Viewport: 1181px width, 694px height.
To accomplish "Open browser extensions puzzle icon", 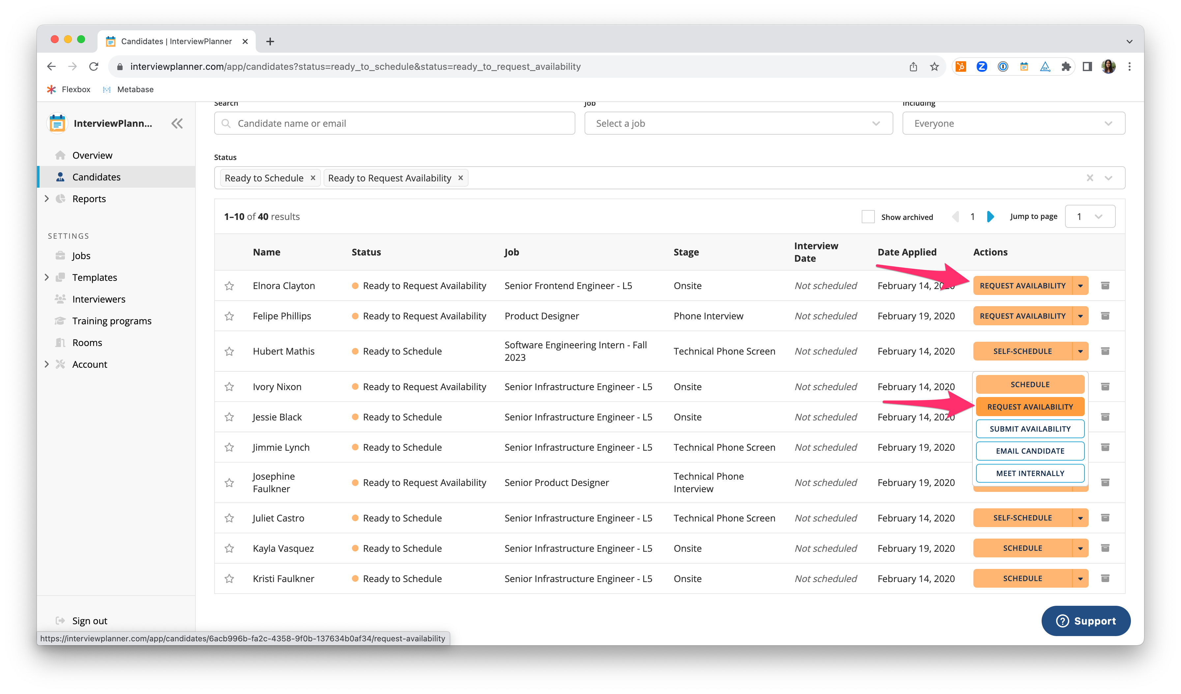I will (1066, 67).
